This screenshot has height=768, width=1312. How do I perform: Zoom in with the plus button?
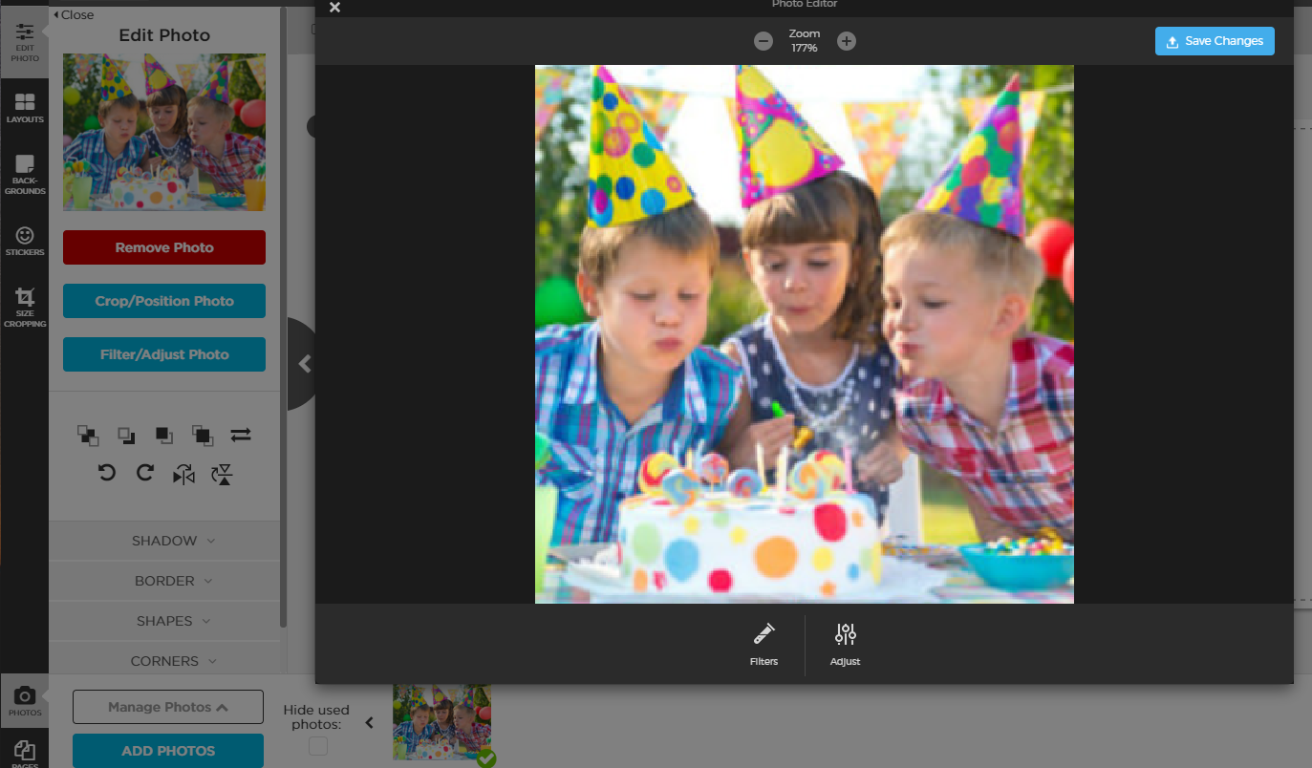[847, 41]
